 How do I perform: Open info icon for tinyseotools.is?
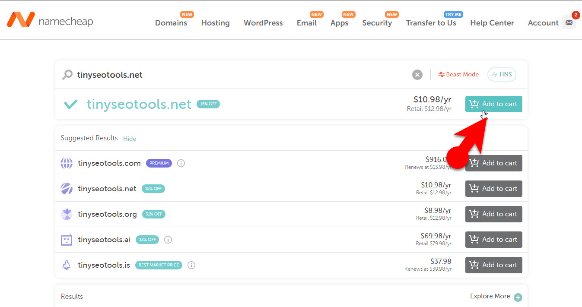click(191, 265)
